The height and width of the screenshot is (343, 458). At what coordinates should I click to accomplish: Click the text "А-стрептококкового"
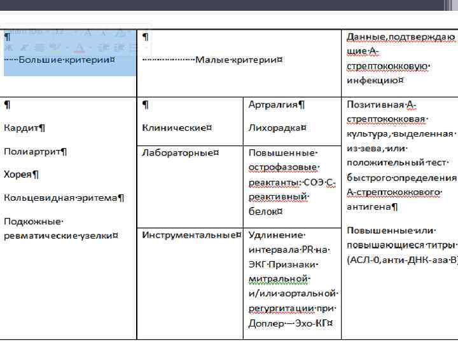[394, 192]
